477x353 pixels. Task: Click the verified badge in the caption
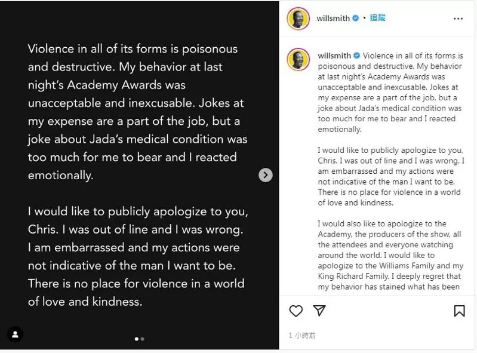pyautogui.click(x=357, y=56)
